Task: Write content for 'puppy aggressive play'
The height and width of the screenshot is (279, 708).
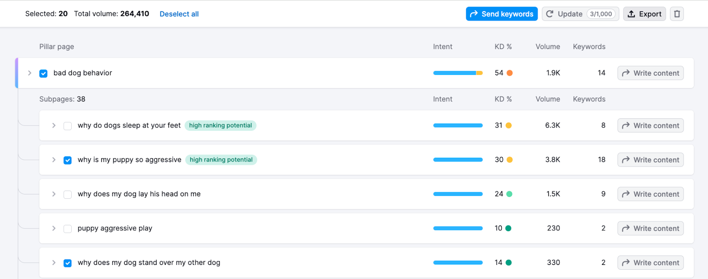Action: pos(650,229)
